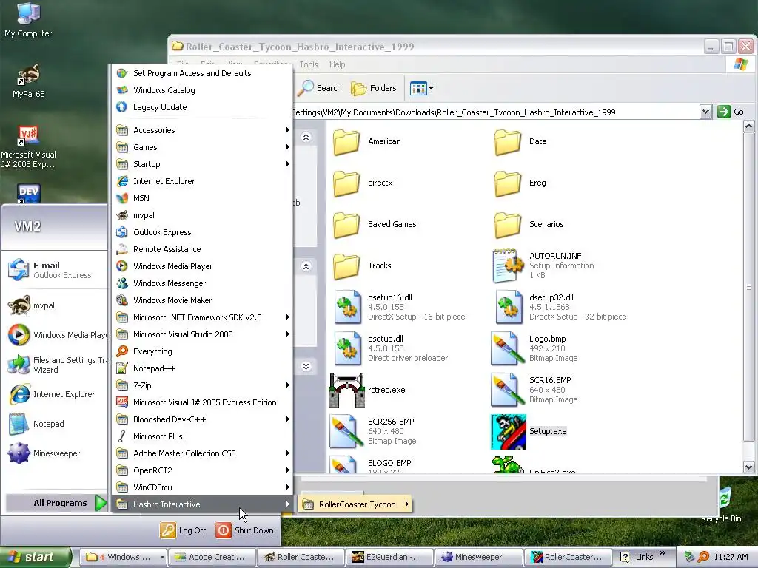Open Views dropdown in Explorer toolbar

pyautogui.click(x=421, y=89)
